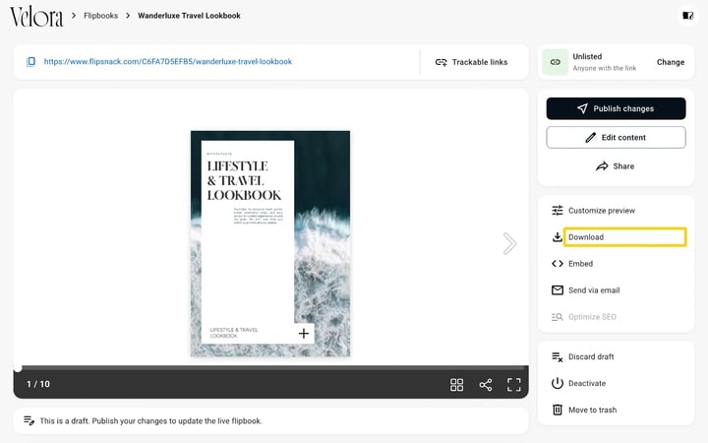Click Deactivate option
708x443 pixels.
[587, 383]
